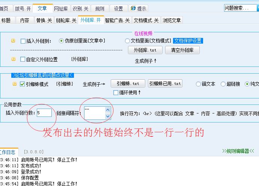The image size is (259, 186).
Task: Switch to the 拨号.开 tab
Action: pyautogui.click(x=23, y=9)
